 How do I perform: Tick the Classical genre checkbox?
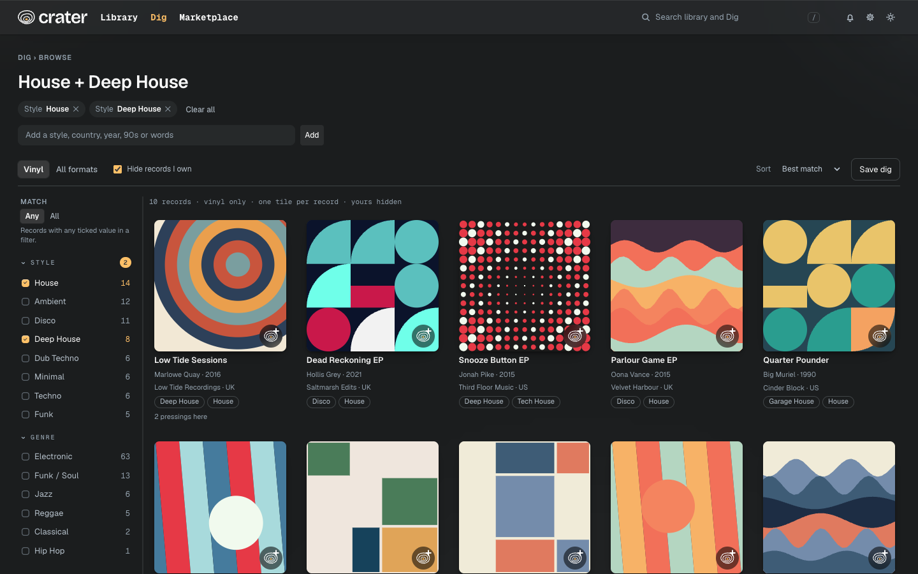click(x=25, y=532)
